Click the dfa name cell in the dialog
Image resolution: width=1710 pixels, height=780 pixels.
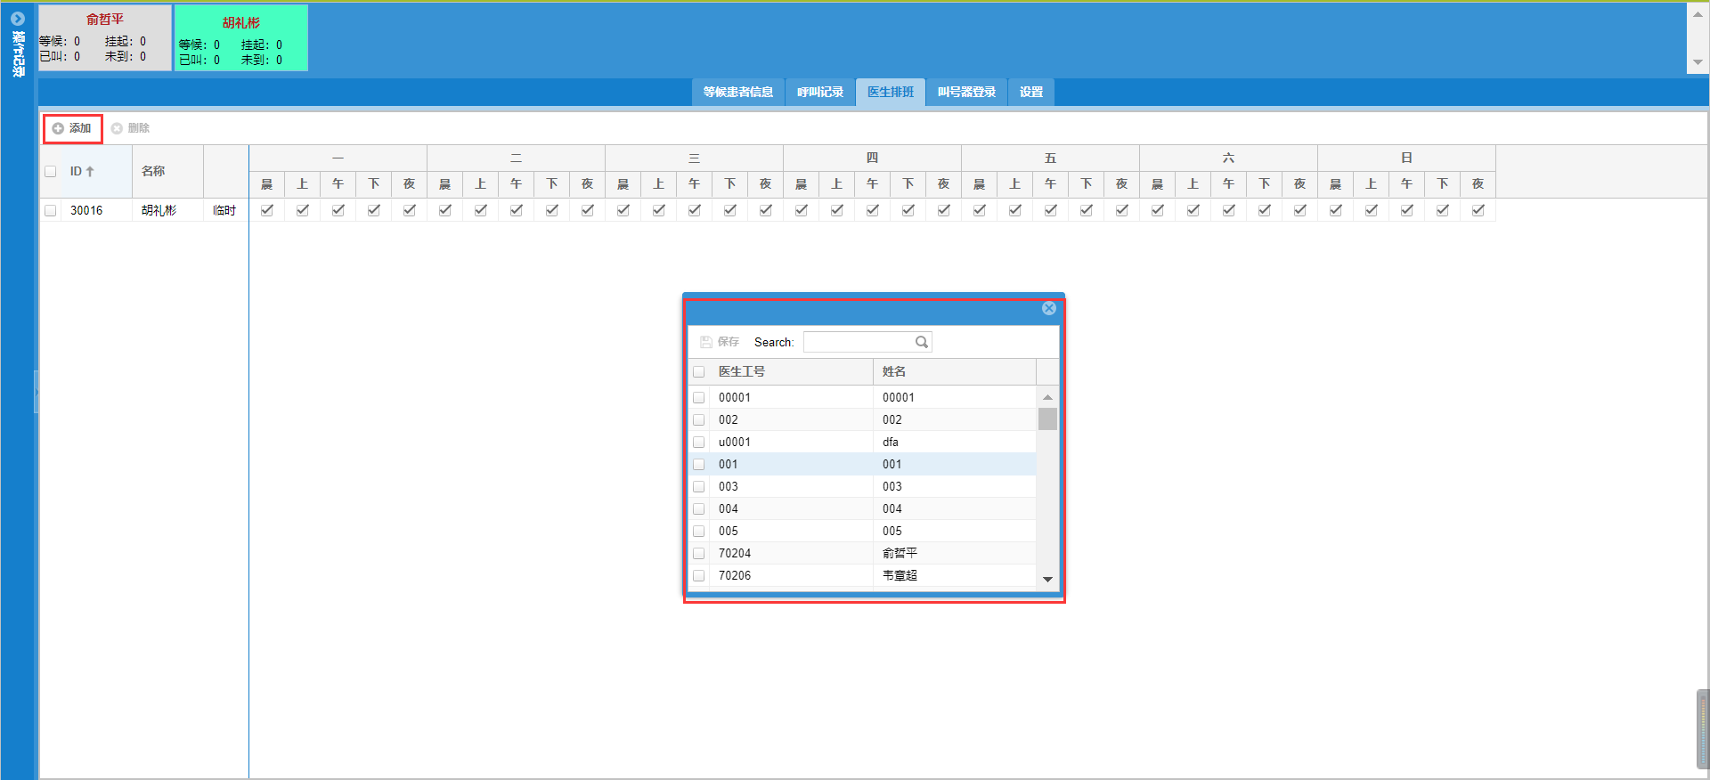tap(955, 443)
